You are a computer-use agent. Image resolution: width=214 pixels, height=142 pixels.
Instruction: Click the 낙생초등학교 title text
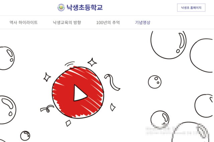coord(85,7)
